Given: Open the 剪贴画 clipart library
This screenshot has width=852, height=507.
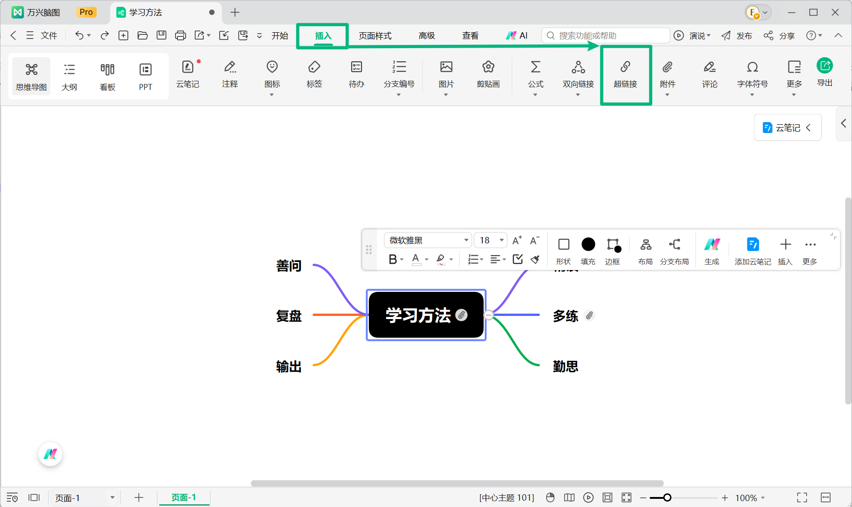Looking at the screenshot, I should pos(488,75).
